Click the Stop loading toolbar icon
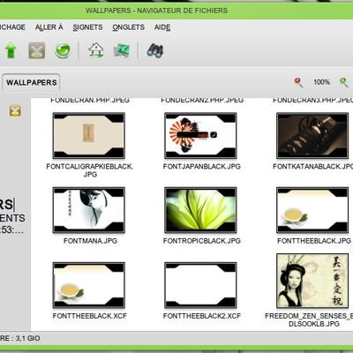 [37, 50]
